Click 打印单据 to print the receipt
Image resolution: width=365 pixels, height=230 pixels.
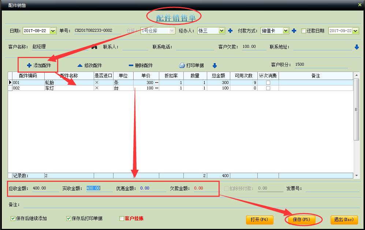[191, 66]
